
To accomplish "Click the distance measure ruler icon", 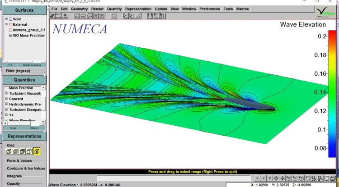I will [x=138, y=16].
